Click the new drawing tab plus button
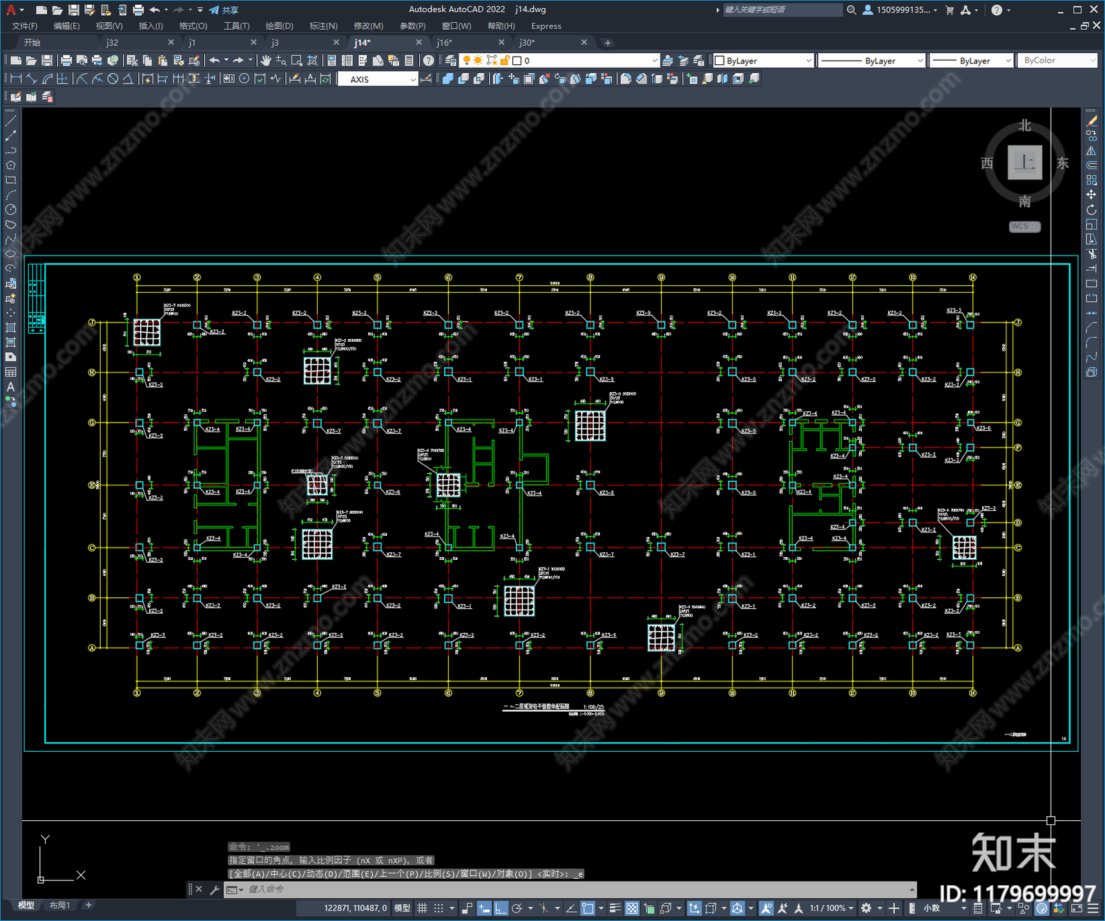 pyautogui.click(x=608, y=43)
